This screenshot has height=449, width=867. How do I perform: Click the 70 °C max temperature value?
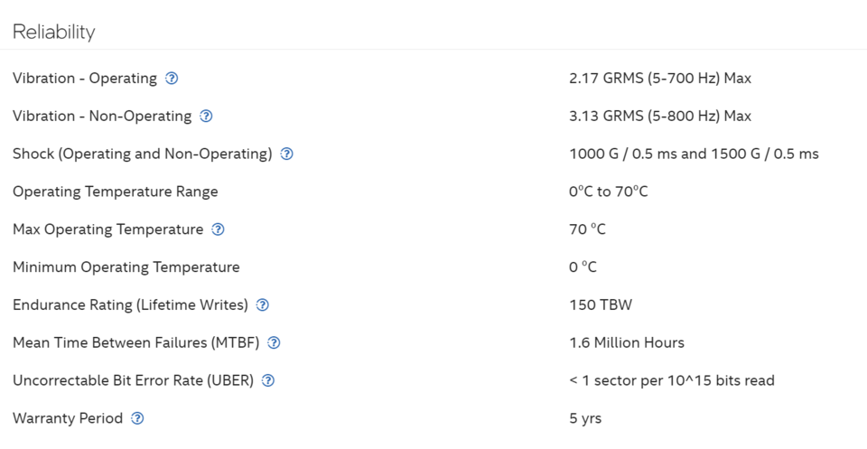click(x=587, y=229)
